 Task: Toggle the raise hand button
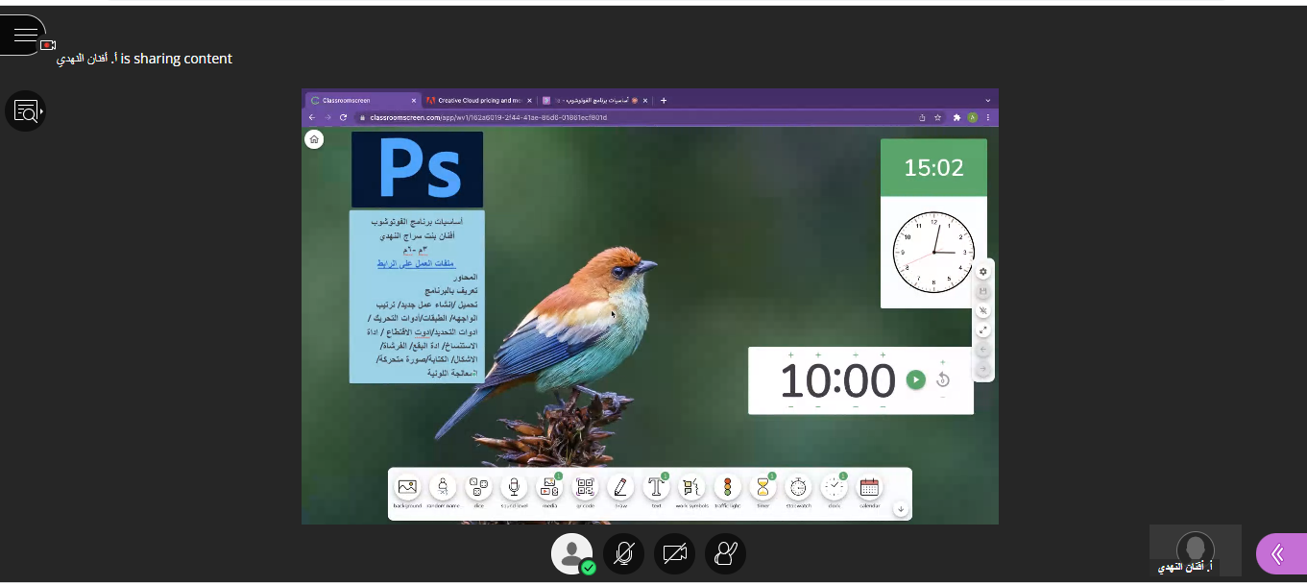coord(725,553)
